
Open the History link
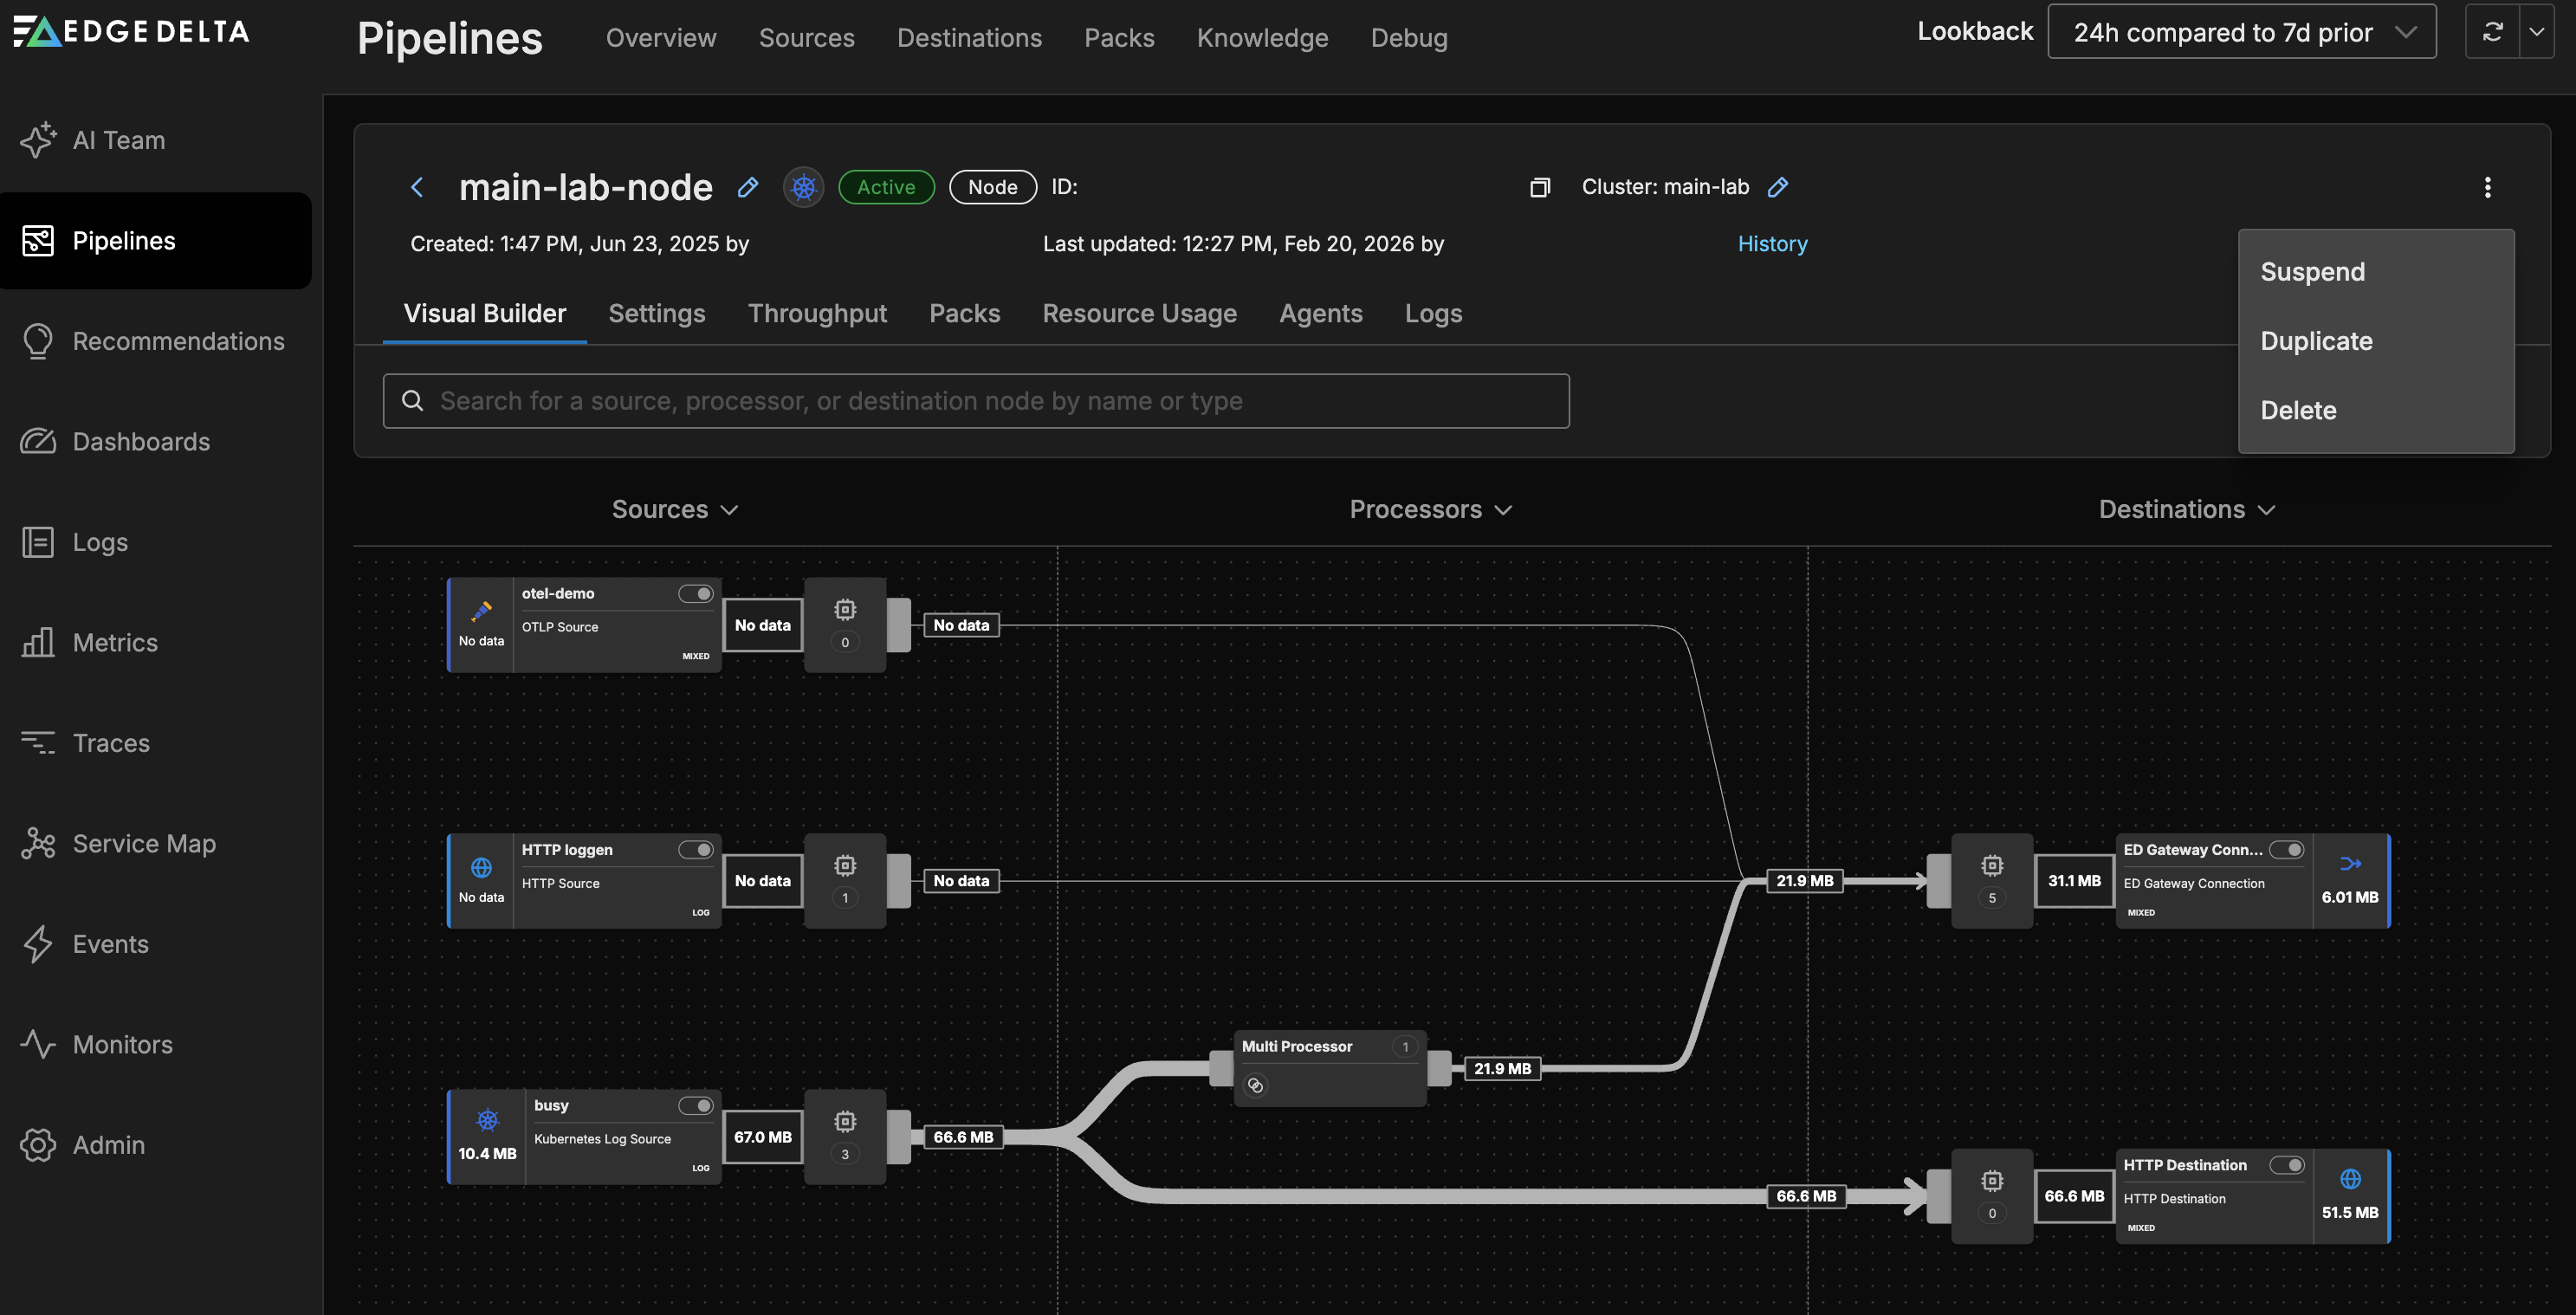point(1772,244)
